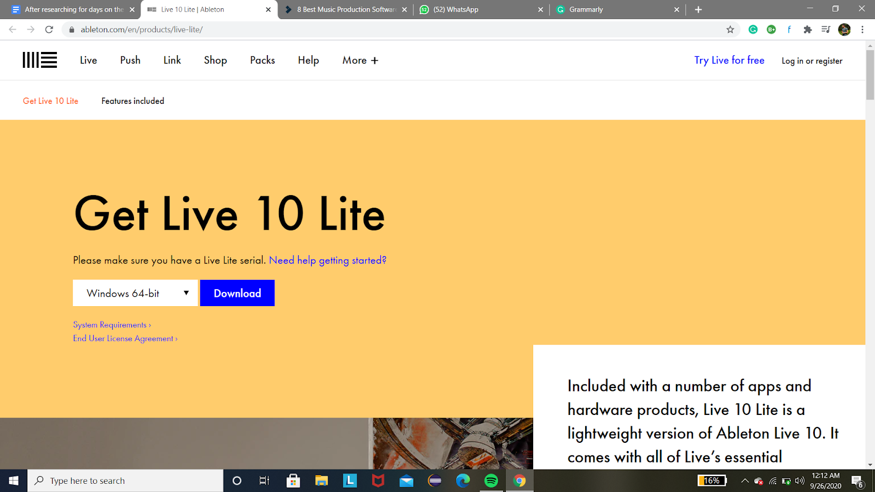Show hidden system tray icons
875x492 pixels.
coord(745,481)
